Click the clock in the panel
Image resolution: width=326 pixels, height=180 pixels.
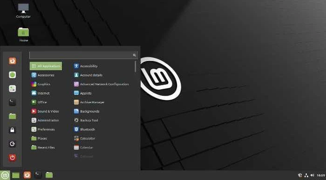point(321,176)
